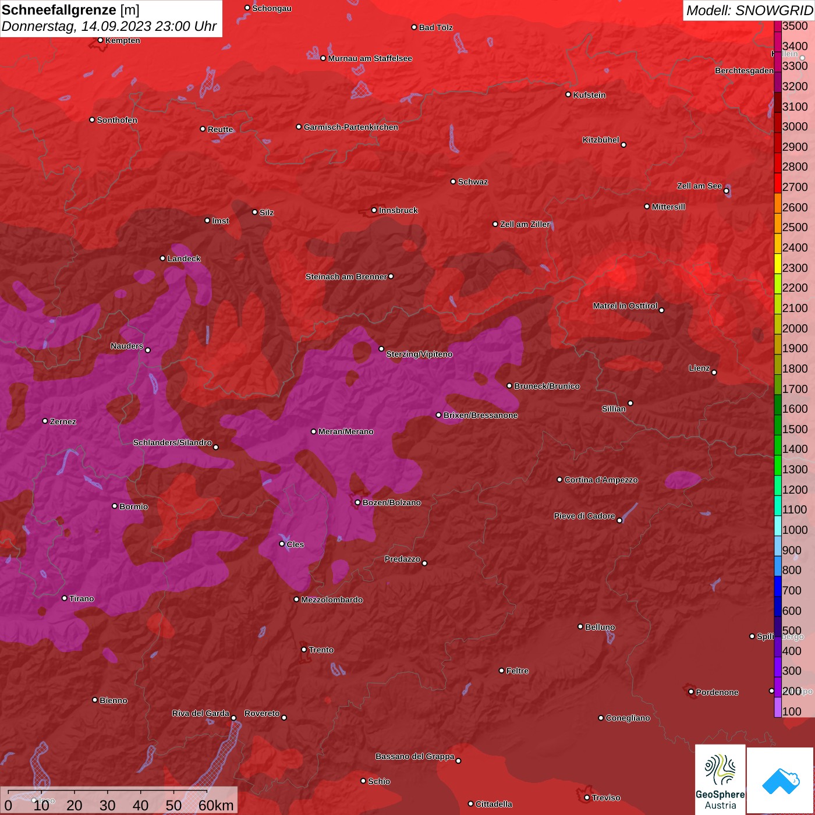Click the Schio label
815x815 pixels.
[x=379, y=781]
